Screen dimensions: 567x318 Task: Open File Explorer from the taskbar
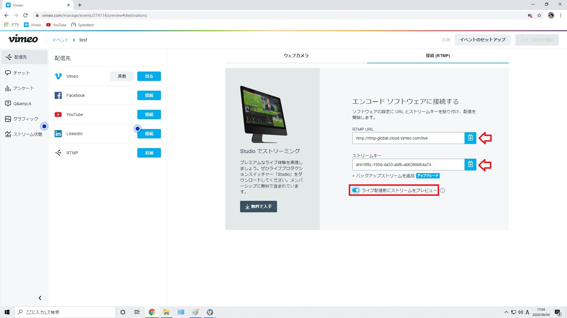pos(166,312)
